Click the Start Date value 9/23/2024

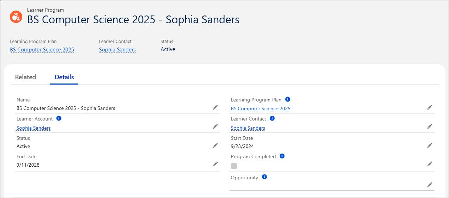(x=242, y=146)
